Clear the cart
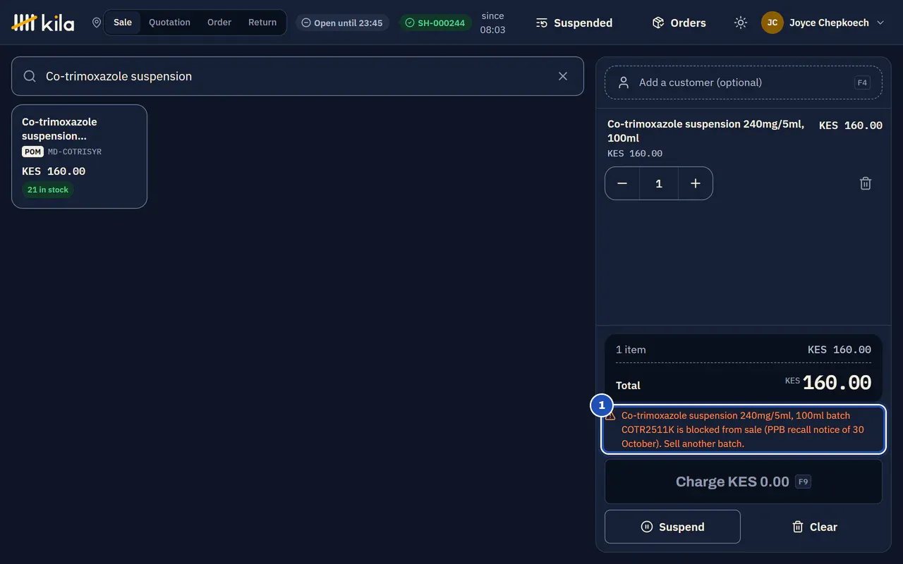Image resolution: width=903 pixels, height=564 pixels. tap(814, 527)
